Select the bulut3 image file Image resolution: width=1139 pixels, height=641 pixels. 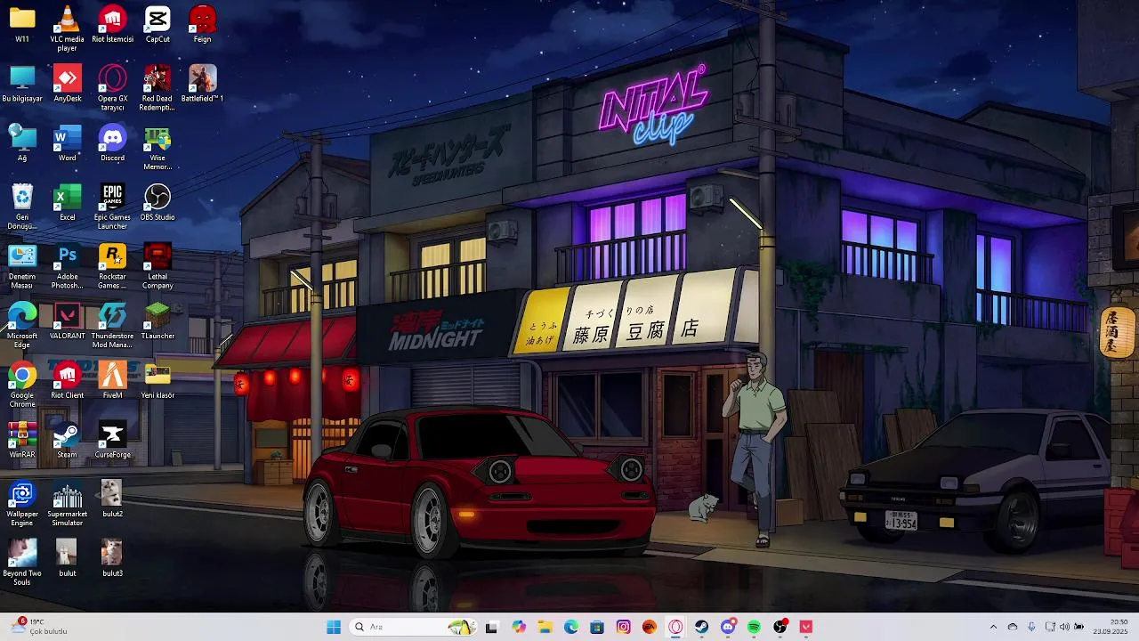pos(112,558)
